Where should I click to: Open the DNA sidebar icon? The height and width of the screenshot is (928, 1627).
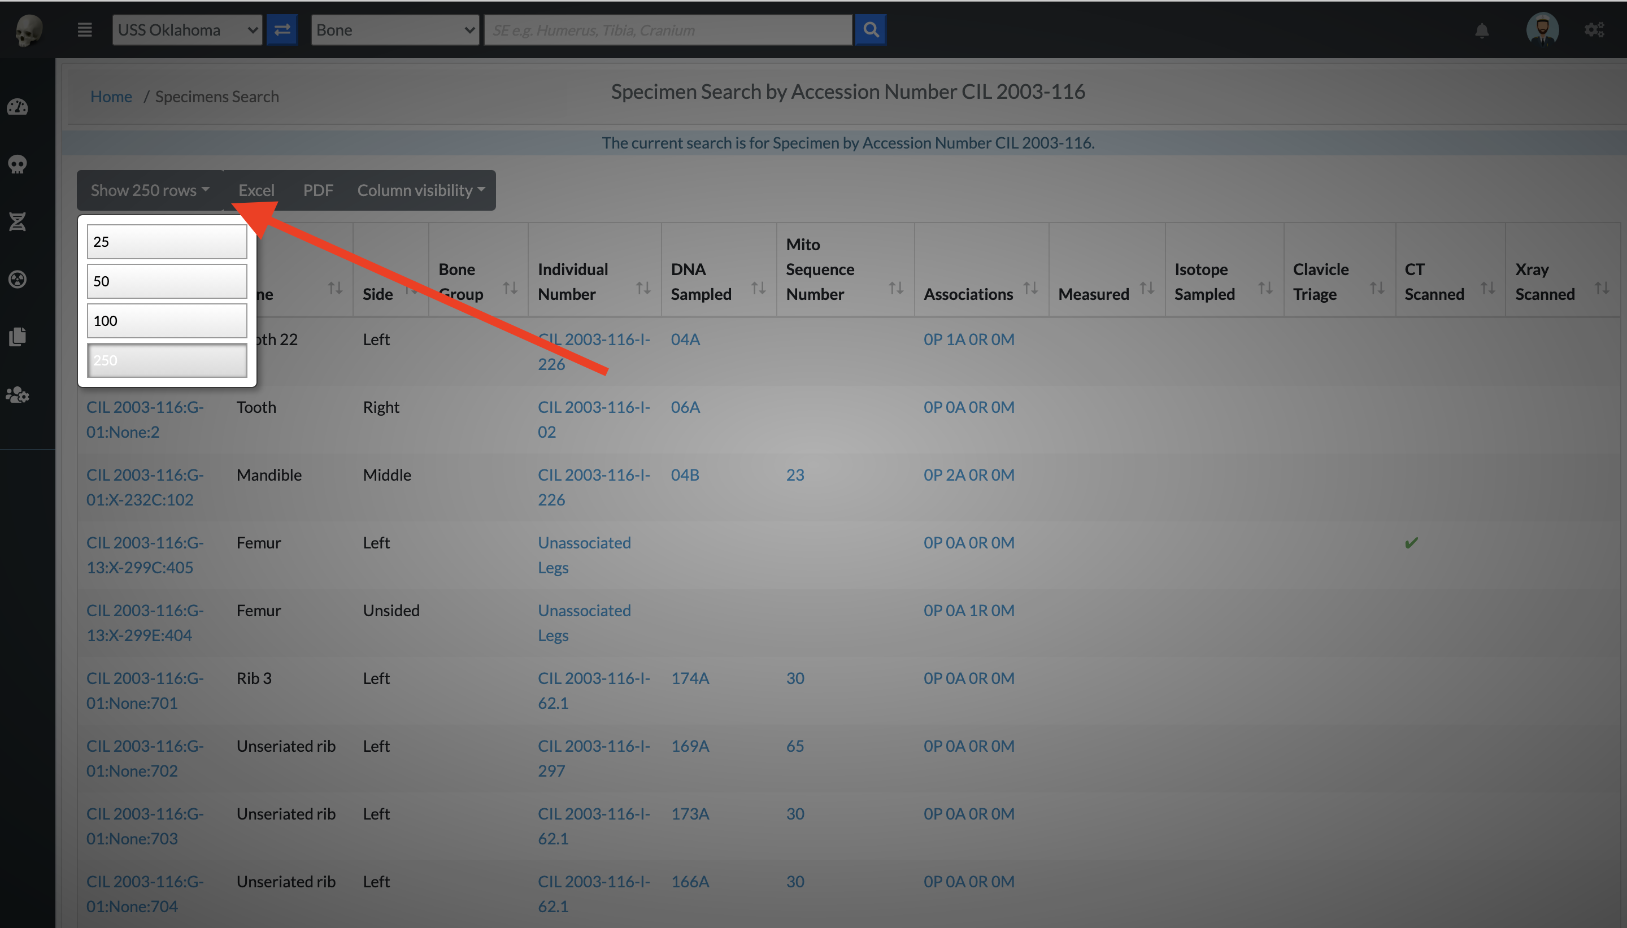click(17, 222)
